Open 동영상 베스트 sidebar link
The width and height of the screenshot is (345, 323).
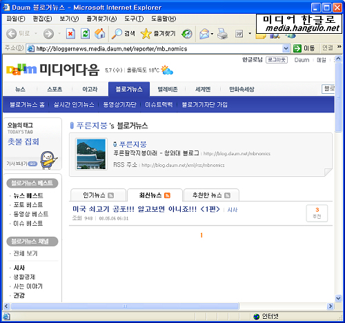point(31,214)
